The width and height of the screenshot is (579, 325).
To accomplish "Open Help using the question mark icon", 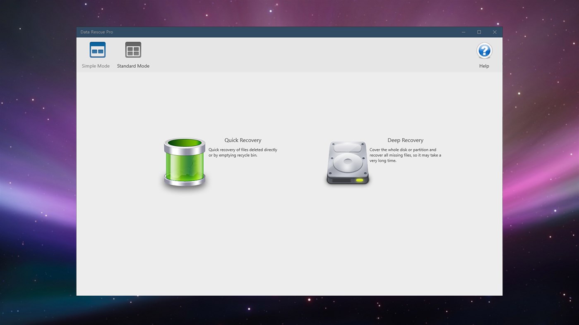I will click(484, 50).
